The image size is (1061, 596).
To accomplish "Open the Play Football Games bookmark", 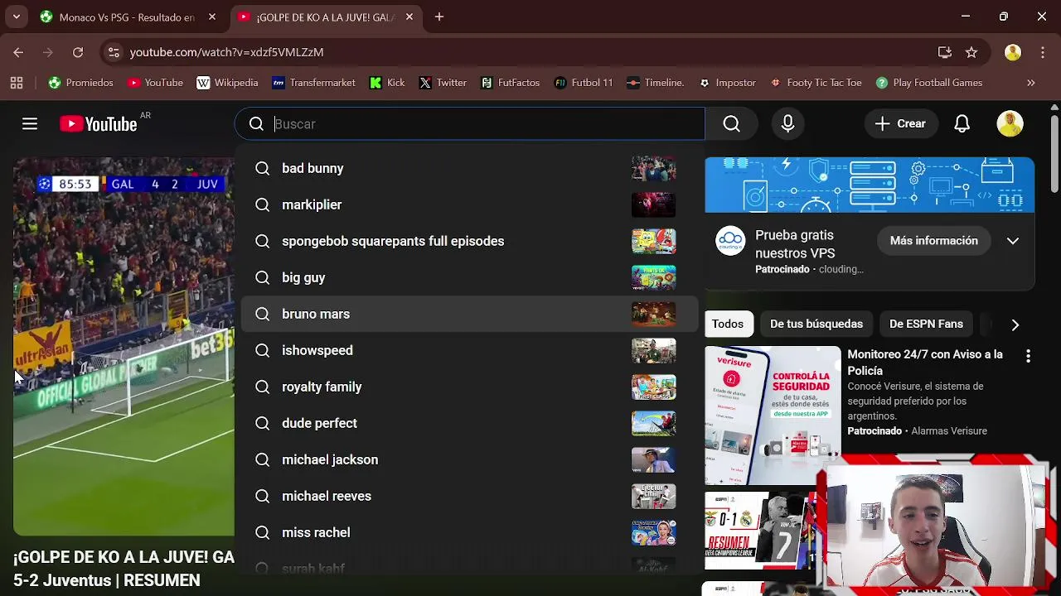I will click(929, 83).
